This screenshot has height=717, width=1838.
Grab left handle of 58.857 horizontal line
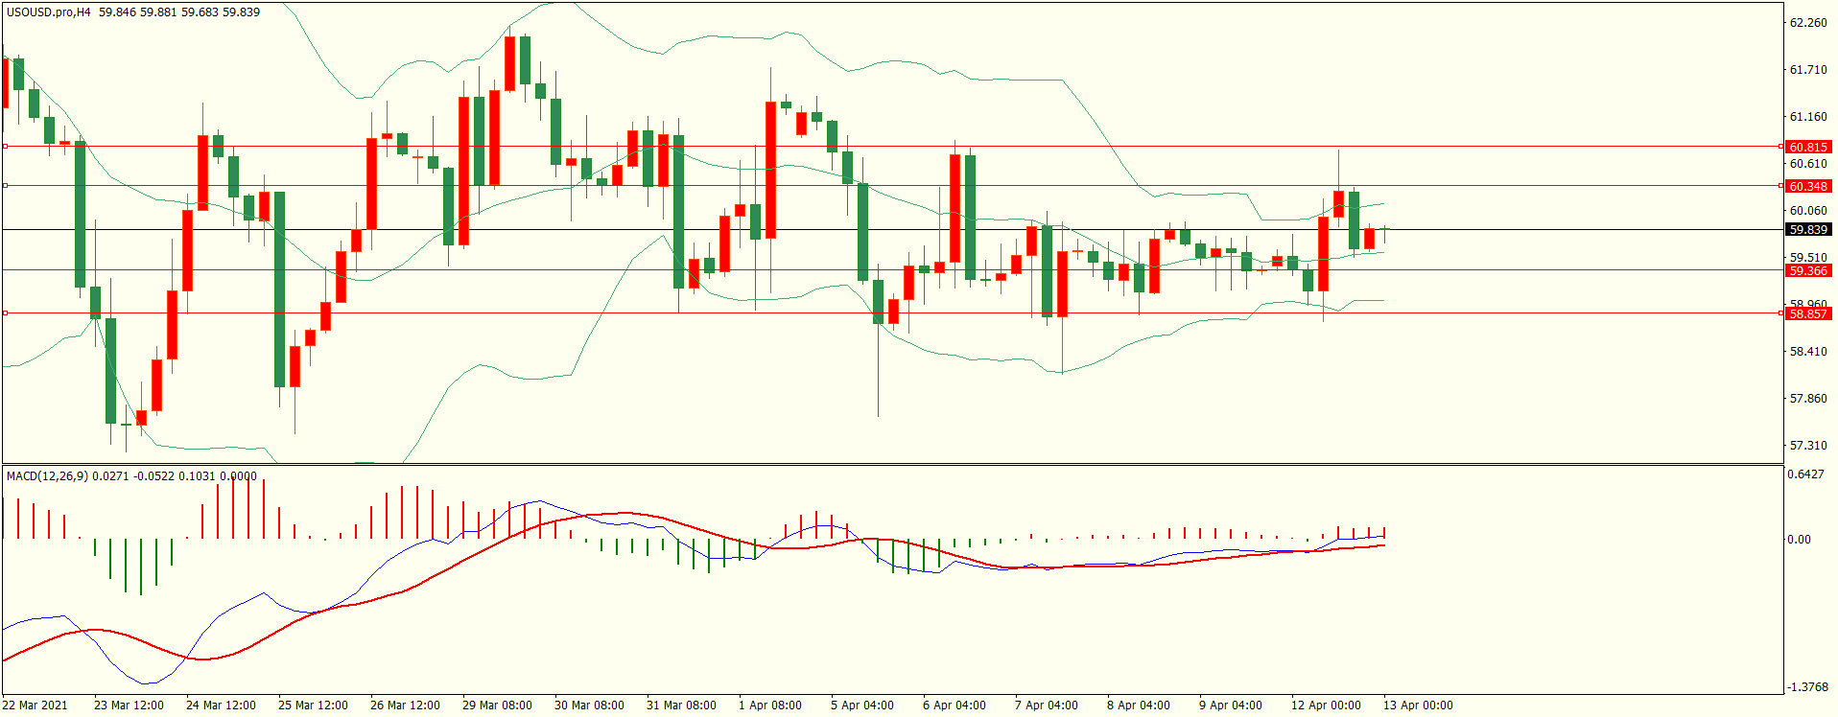[6, 312]
